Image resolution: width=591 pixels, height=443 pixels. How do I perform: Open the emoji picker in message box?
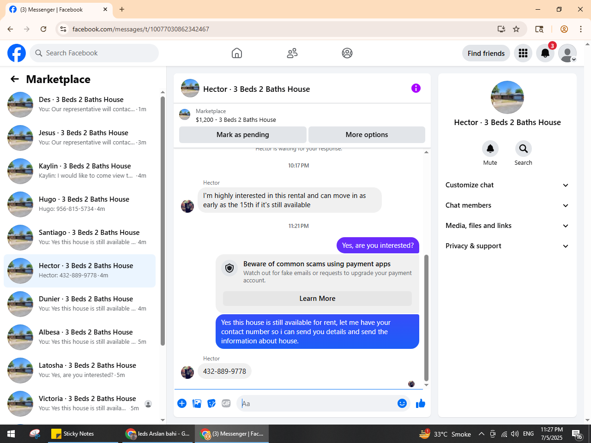(402, 403)
